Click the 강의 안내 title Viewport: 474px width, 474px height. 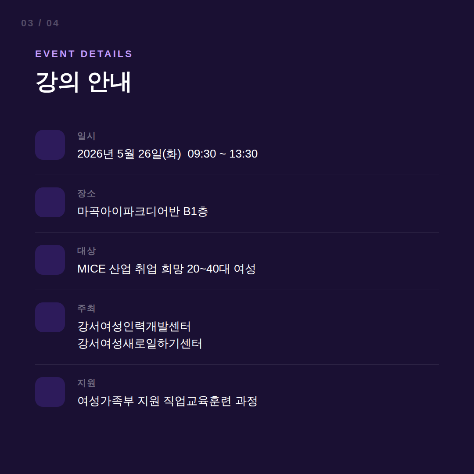(x=83, y=82)
